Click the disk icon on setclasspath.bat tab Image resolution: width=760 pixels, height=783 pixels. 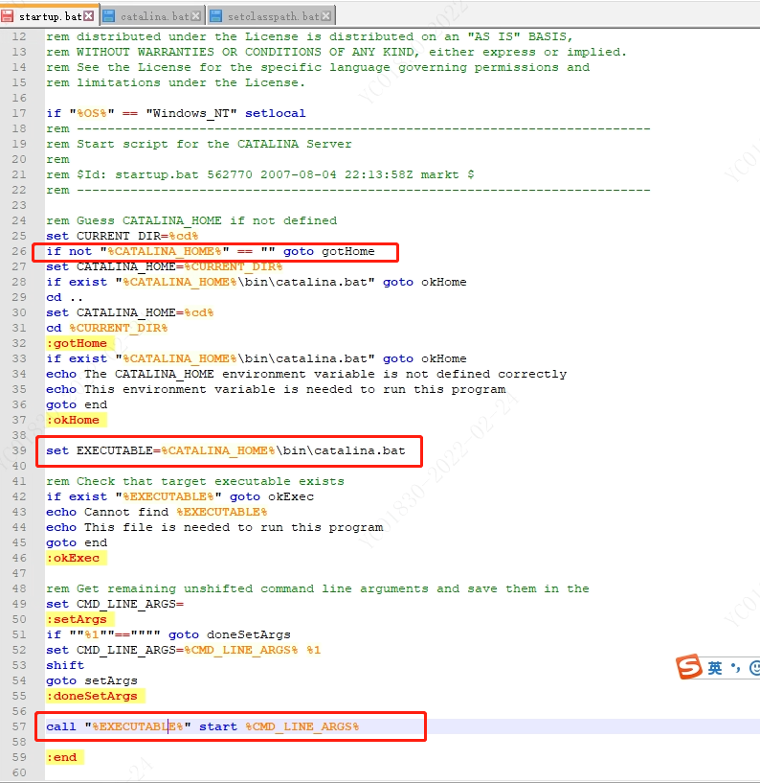pos(216,16)
